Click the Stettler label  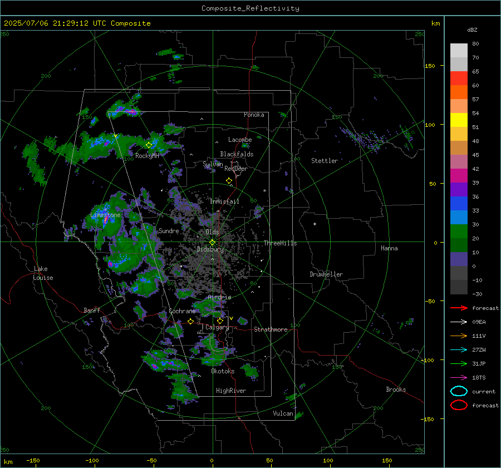(x=325, y=161)
